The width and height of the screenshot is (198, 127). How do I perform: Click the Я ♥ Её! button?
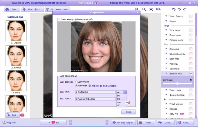coord(53,122)
